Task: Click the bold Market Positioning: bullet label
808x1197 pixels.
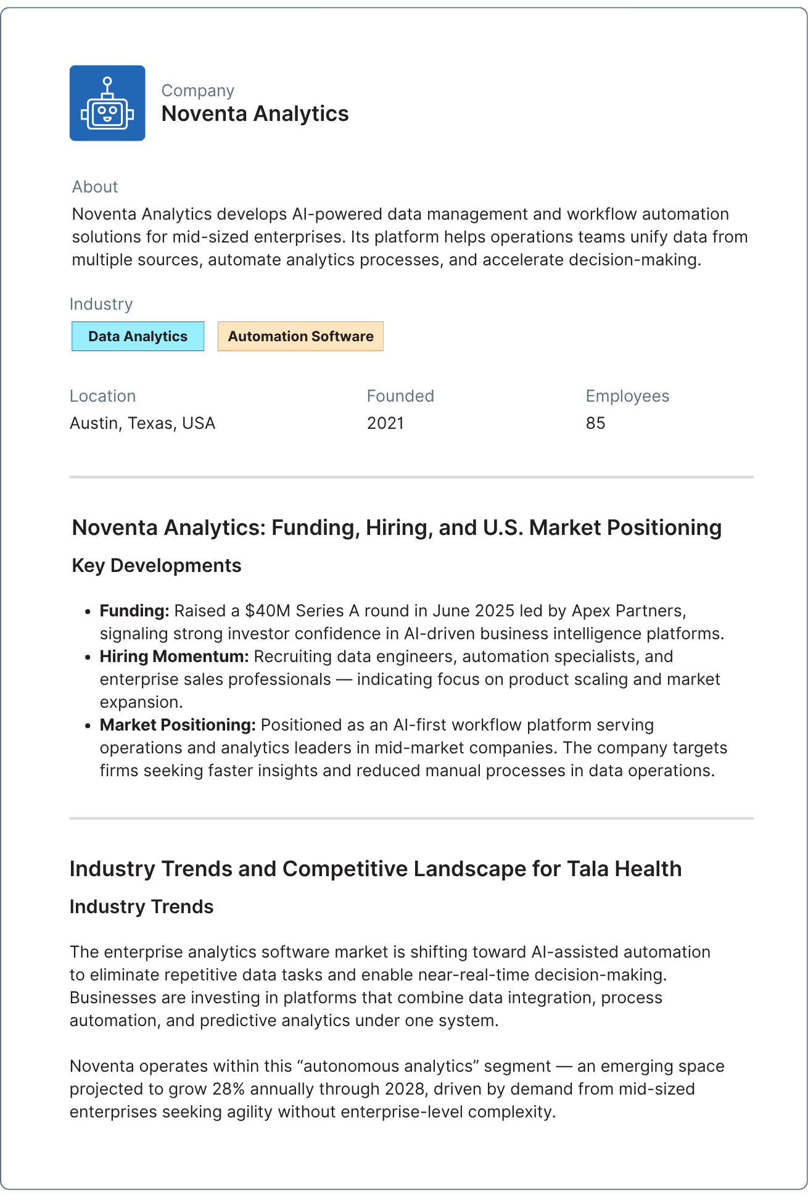Action: pos(178,725)
